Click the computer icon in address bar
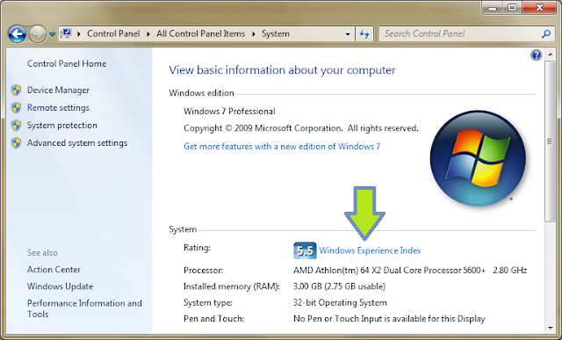The image size is (562, 340). [x=66, y=33]
